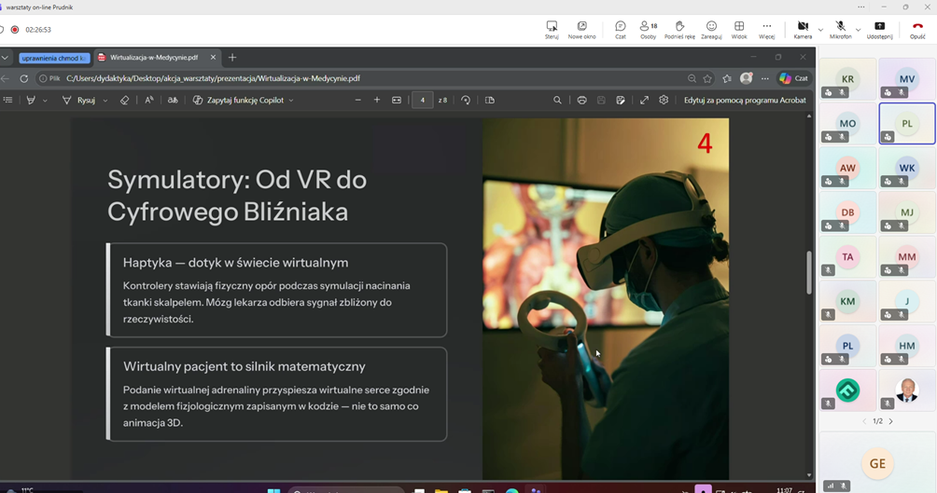Toggle the Mikrofon mute state

(x=840, y=26)
